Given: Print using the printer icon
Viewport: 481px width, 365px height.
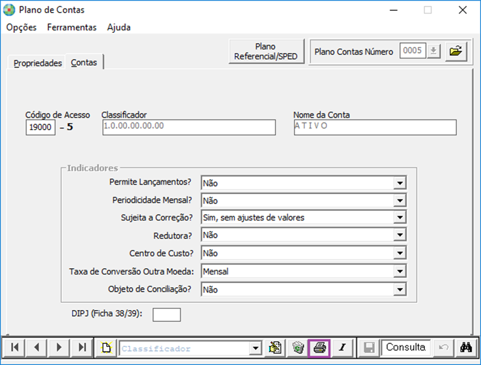Looking at the screenshot, I should pos(319,348).
